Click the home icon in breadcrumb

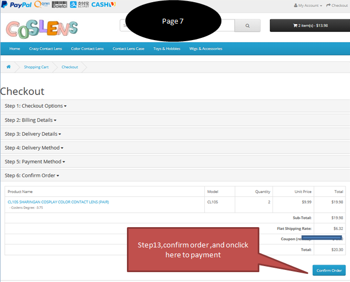click(8, 67)
